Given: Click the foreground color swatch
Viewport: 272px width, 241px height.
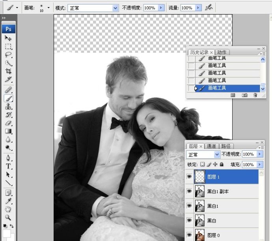Looking at the screenshot, I should pyautogui.click(x=6, y=234).
